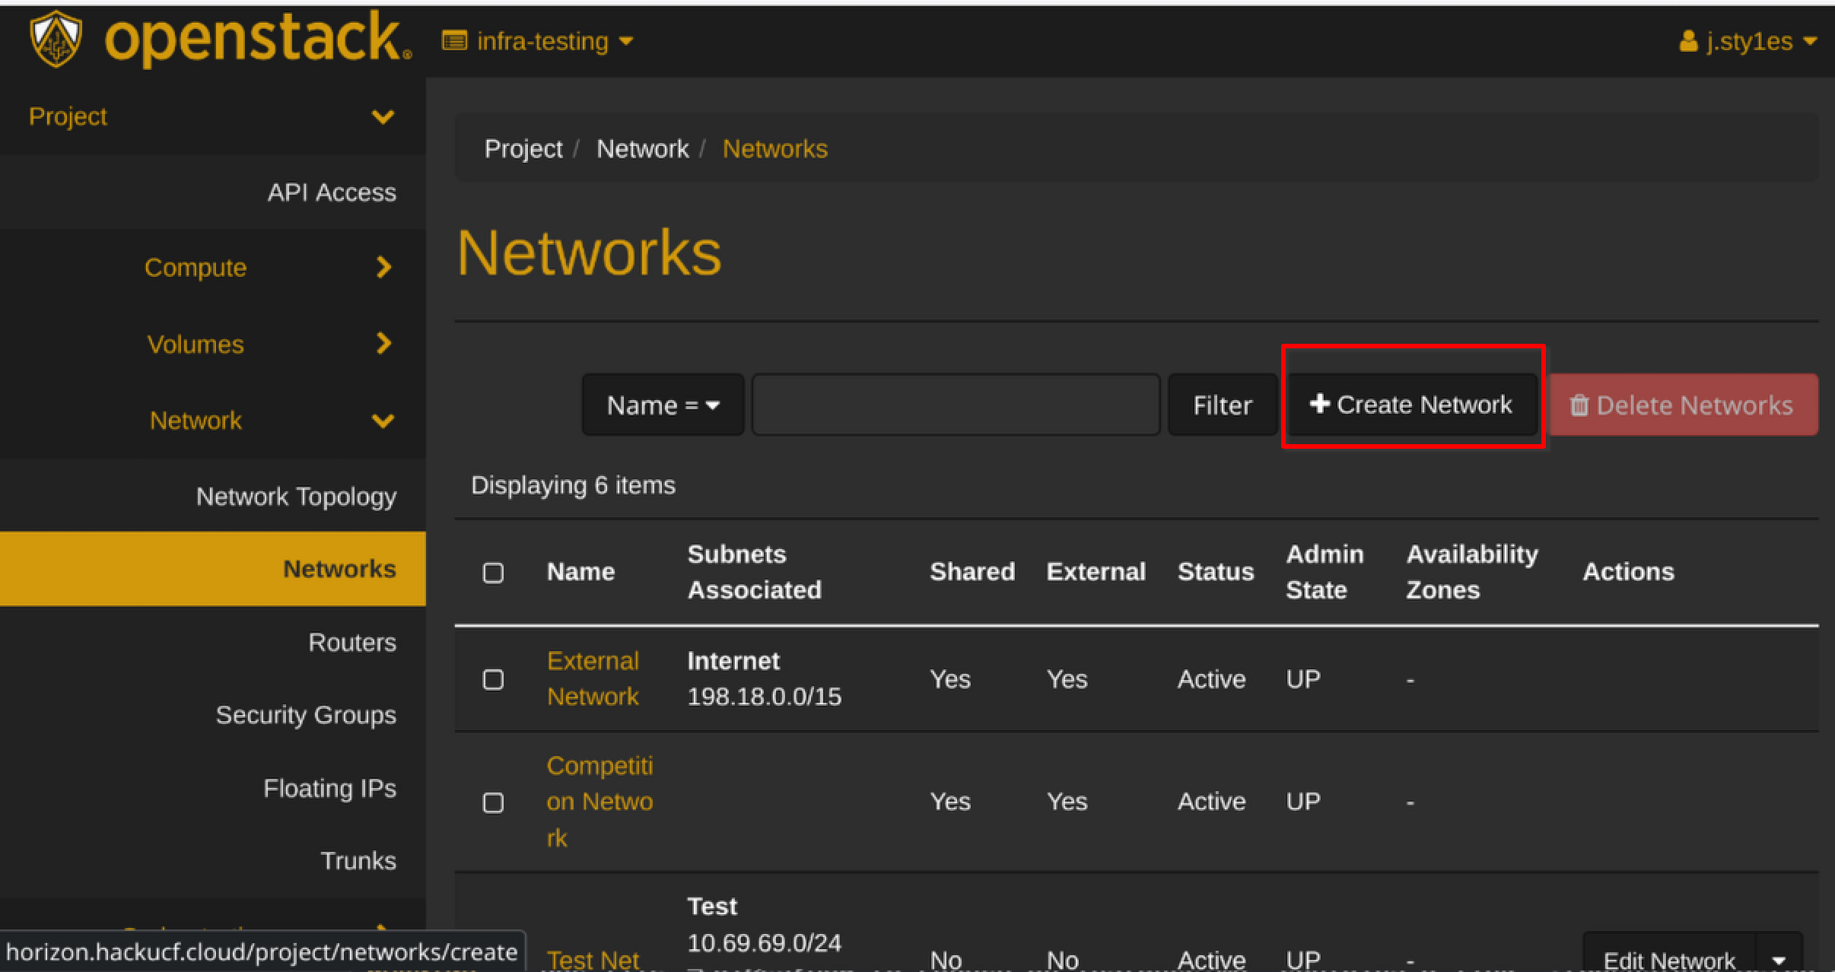Toggle the select-all networks checkbox
The image size is (1835, 972).
[x=493, y=573]
